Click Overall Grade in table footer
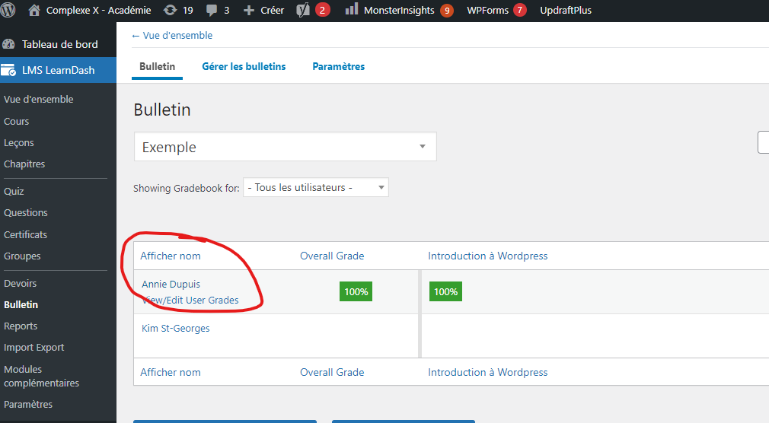The image size is (769, 423). (332, 373)
